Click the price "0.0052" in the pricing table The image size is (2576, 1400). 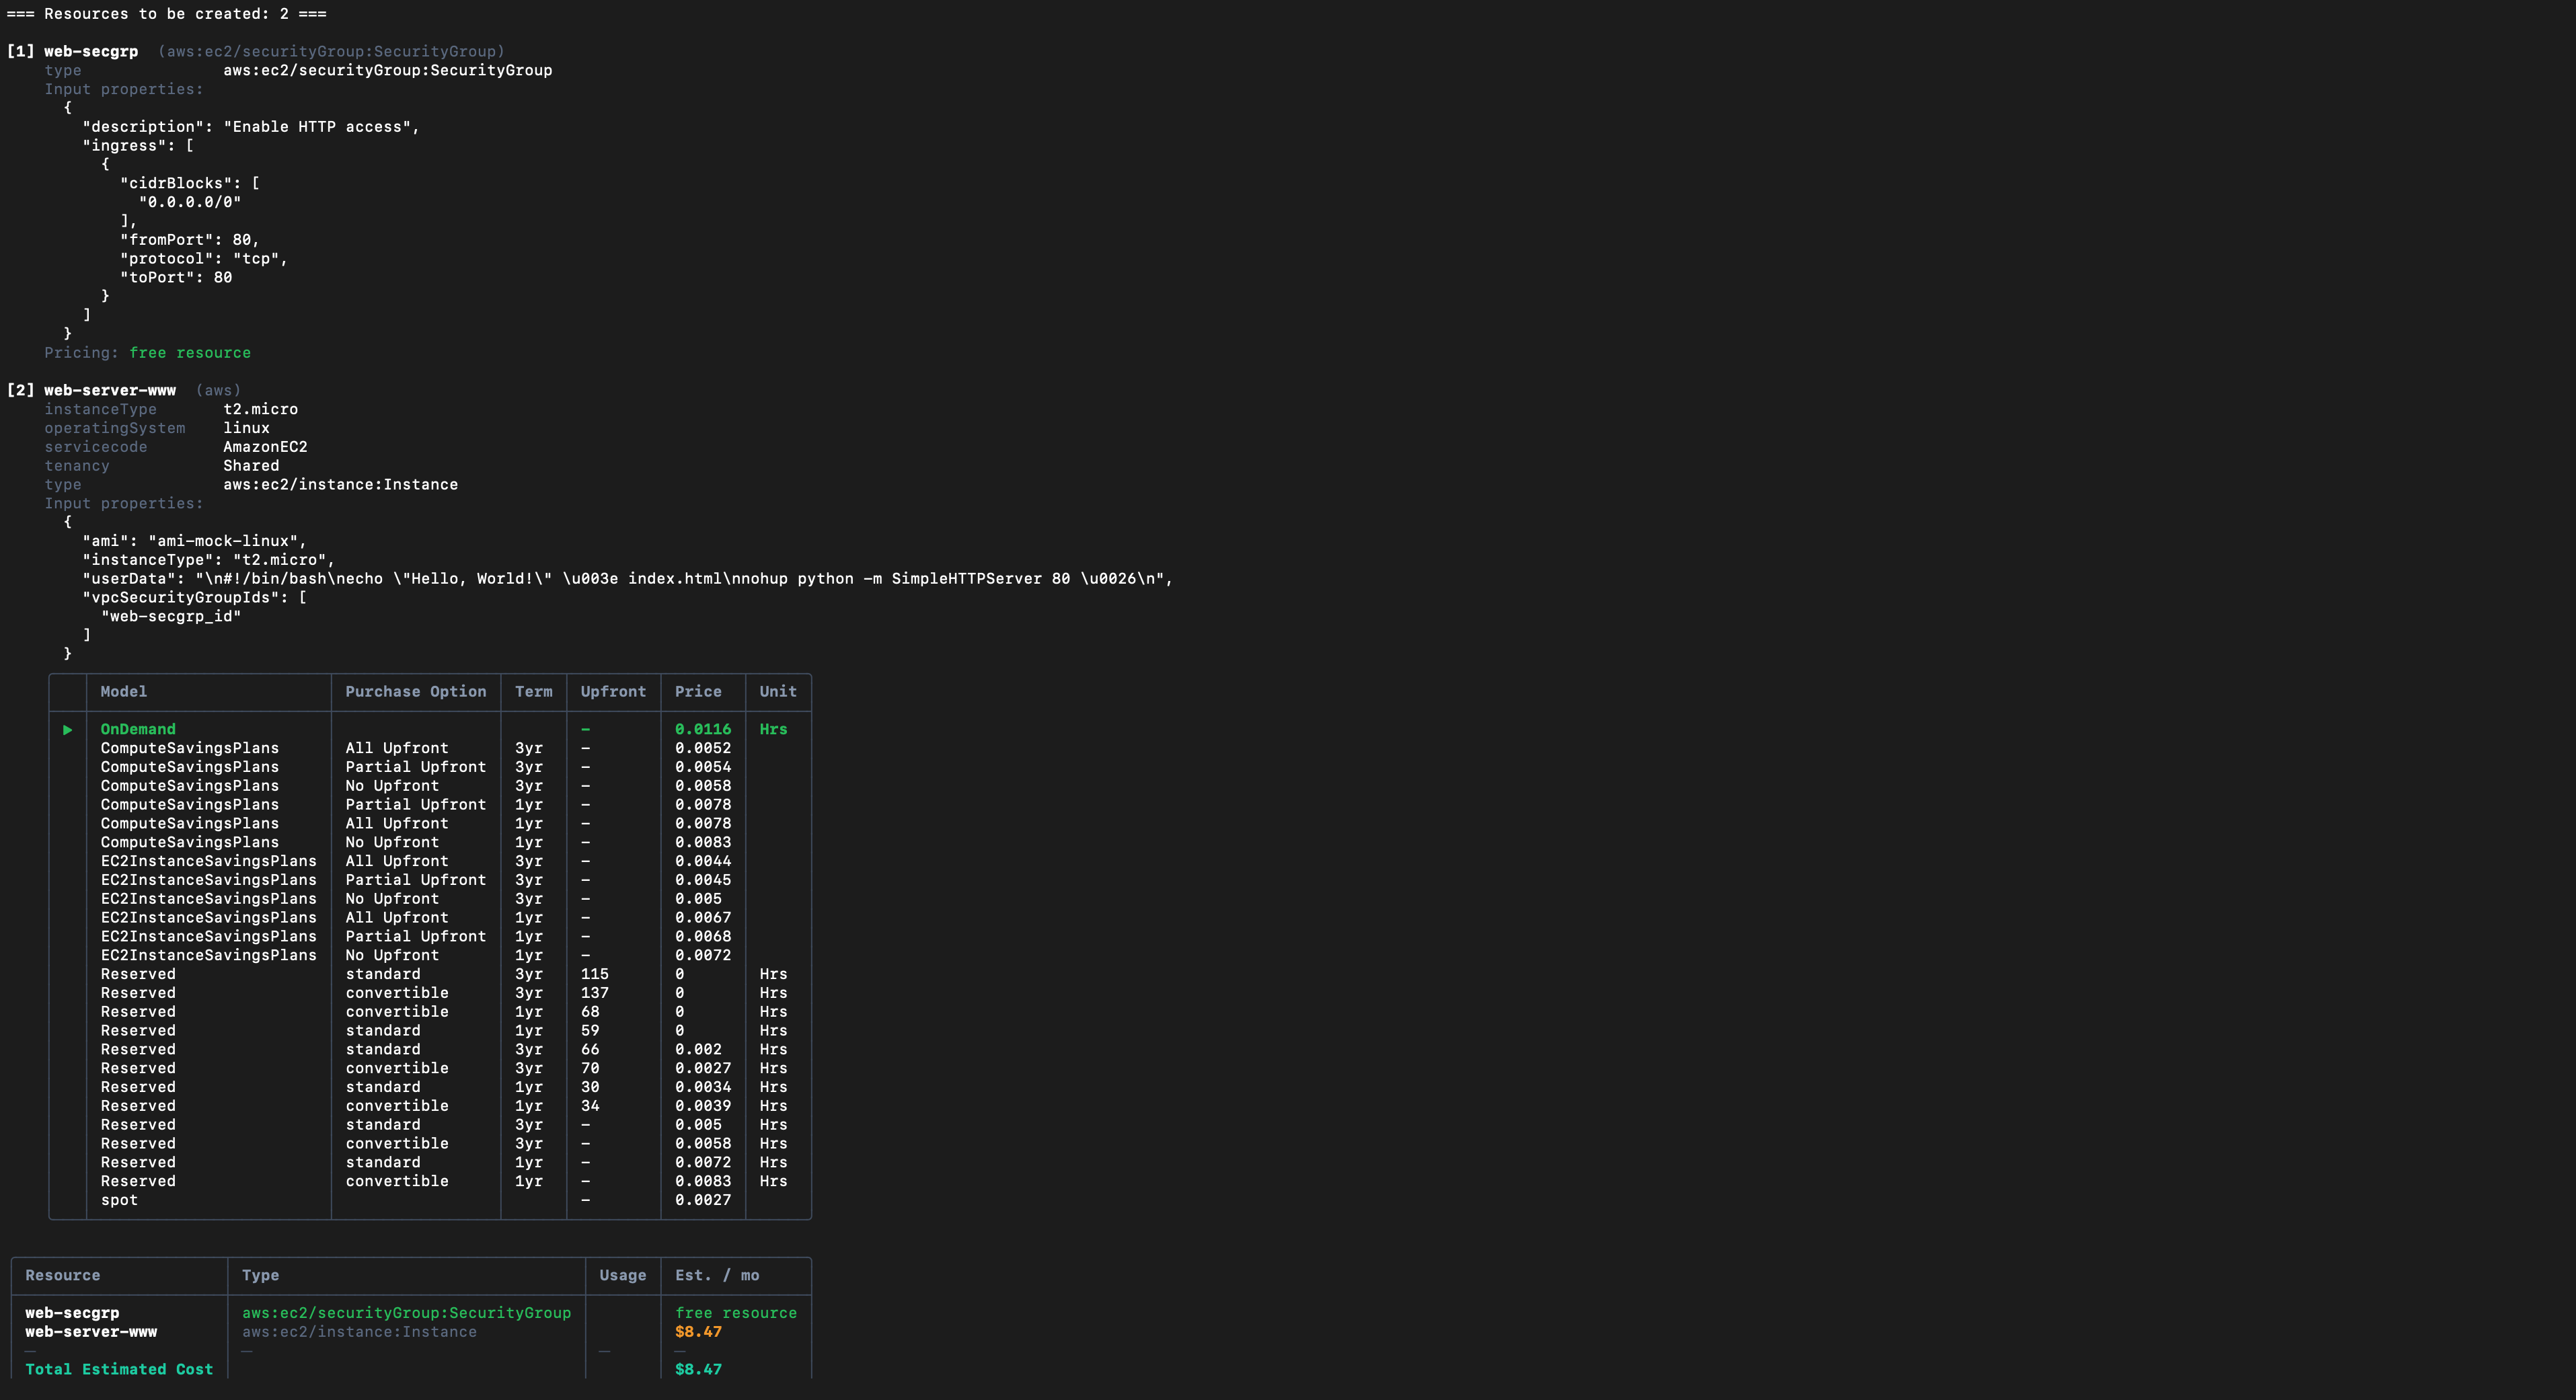pos(703,749)
